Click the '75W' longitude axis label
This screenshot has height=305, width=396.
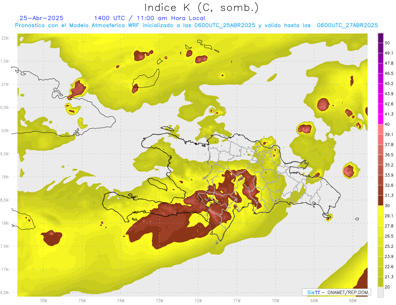82,300
